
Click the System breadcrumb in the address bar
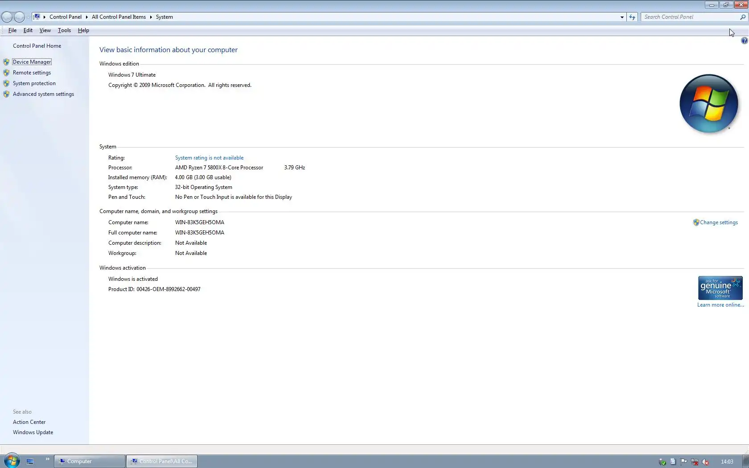[x=165, y=17]
